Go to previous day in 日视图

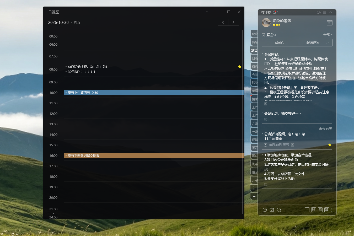(223, 22)
